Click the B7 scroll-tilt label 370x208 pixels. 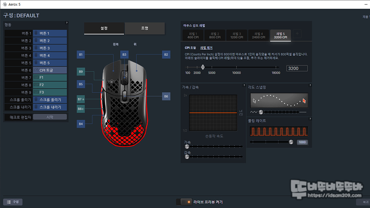[81, 99]
